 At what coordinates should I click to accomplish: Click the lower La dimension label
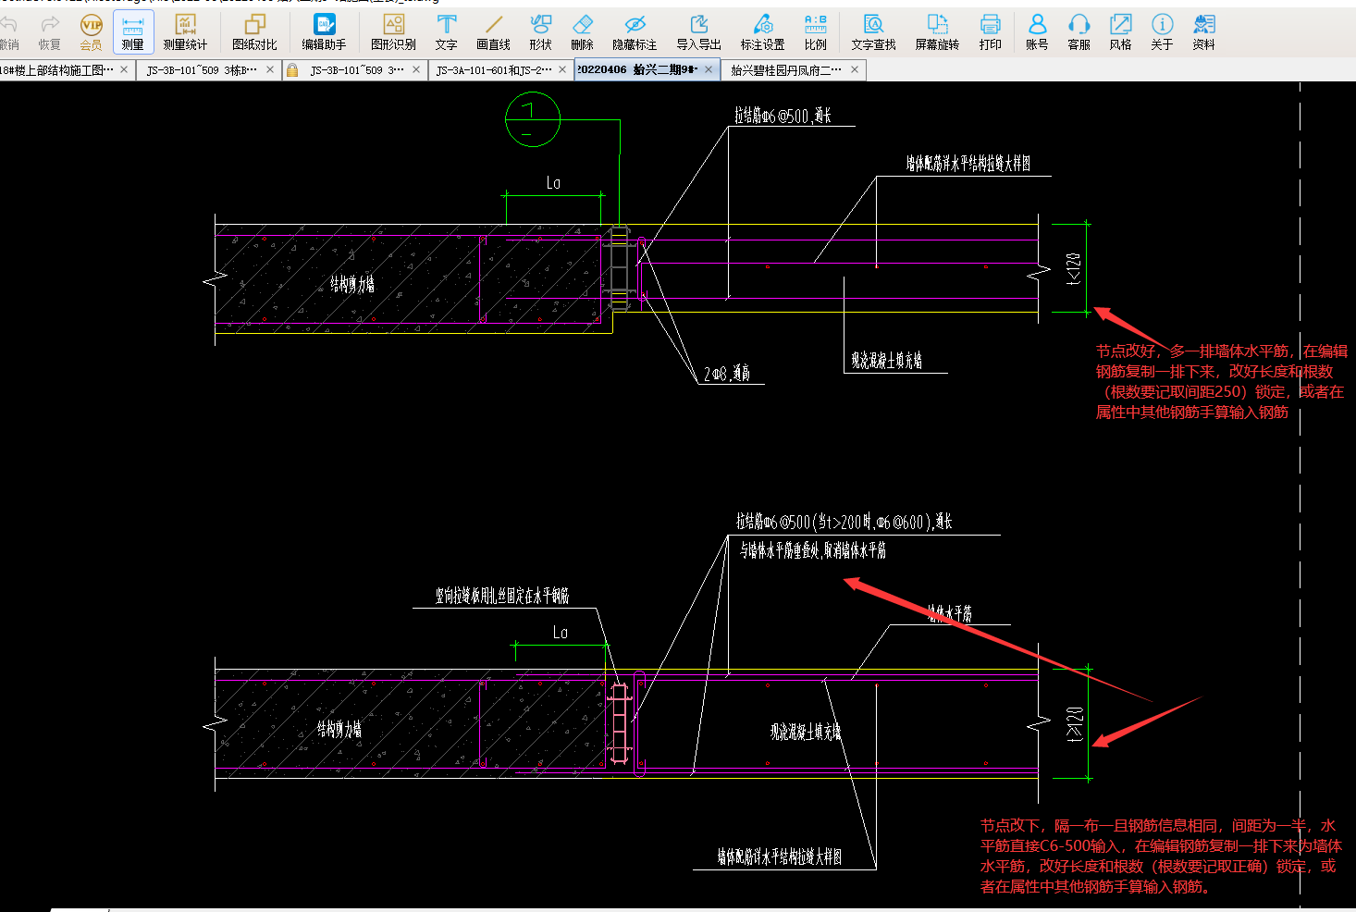561,633
